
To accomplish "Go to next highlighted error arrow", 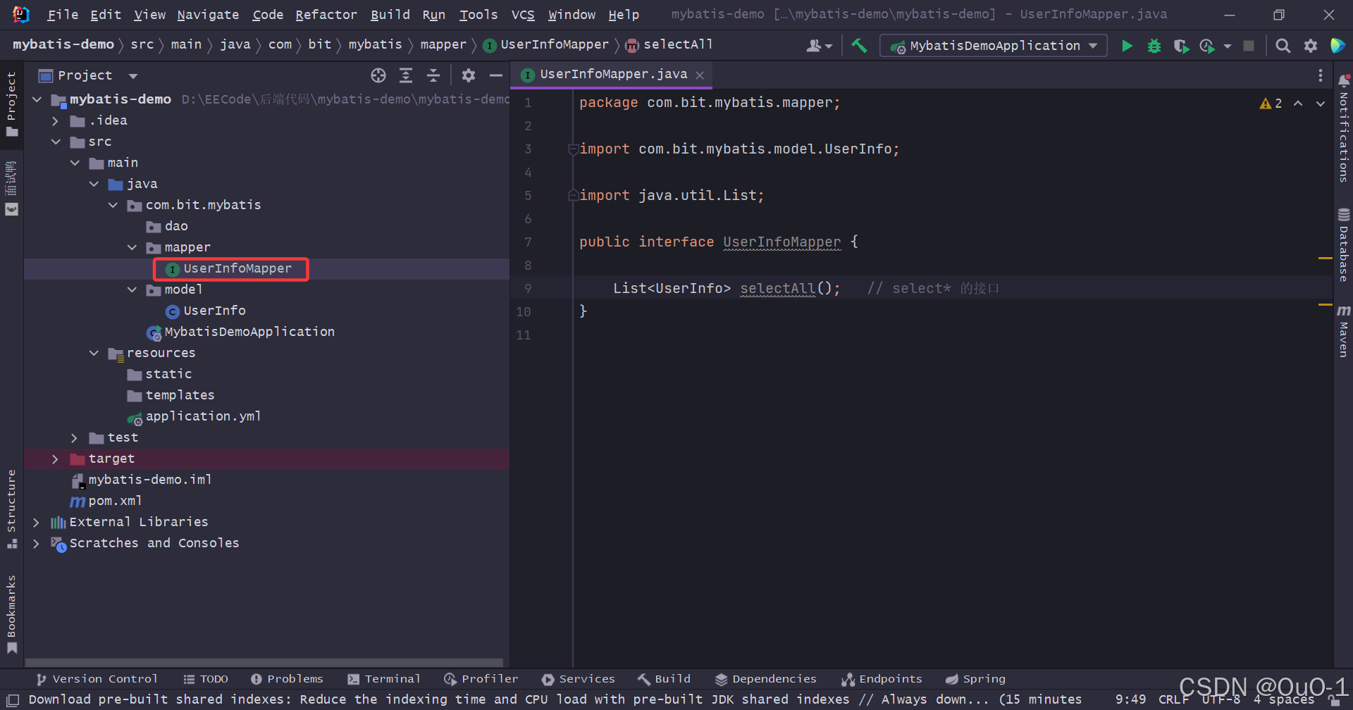I will (1321, 104).
